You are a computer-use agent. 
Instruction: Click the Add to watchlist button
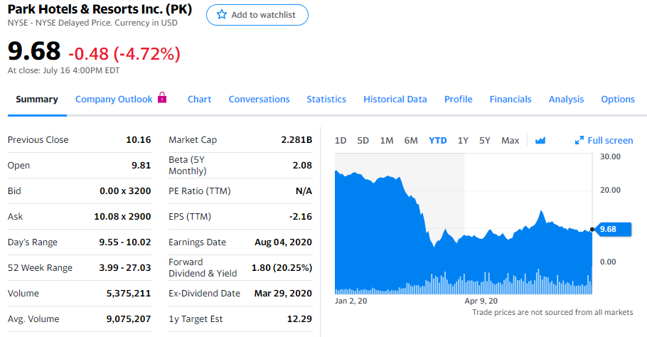(257, 15)
